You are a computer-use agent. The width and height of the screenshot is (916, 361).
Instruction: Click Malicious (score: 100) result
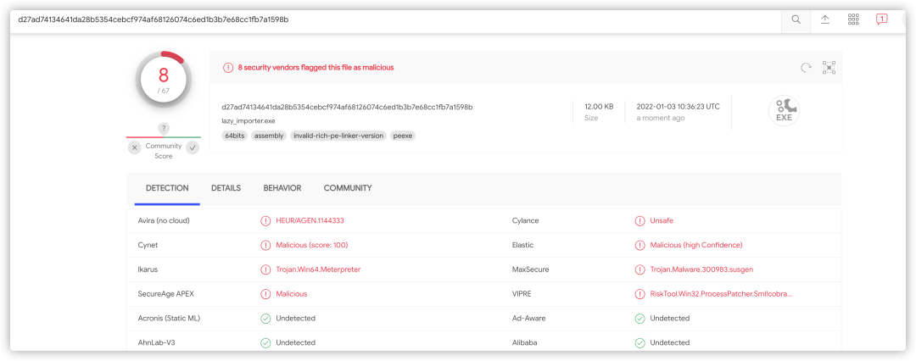click(312, 246)
